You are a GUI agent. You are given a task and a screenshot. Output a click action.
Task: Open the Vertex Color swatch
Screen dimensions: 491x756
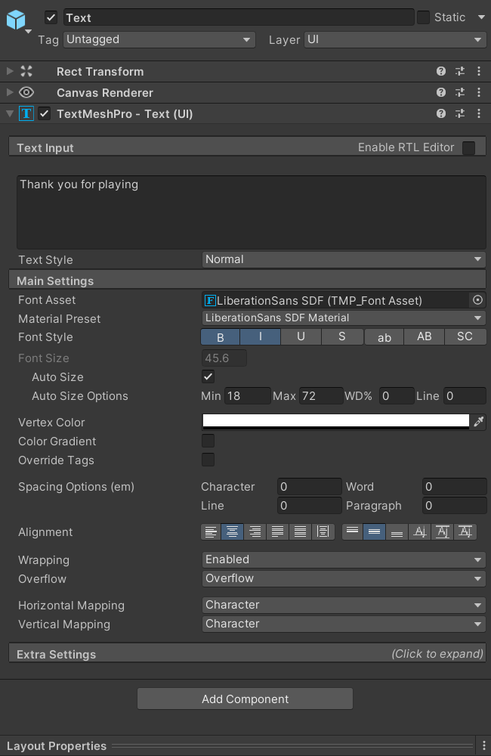point(336,422)
